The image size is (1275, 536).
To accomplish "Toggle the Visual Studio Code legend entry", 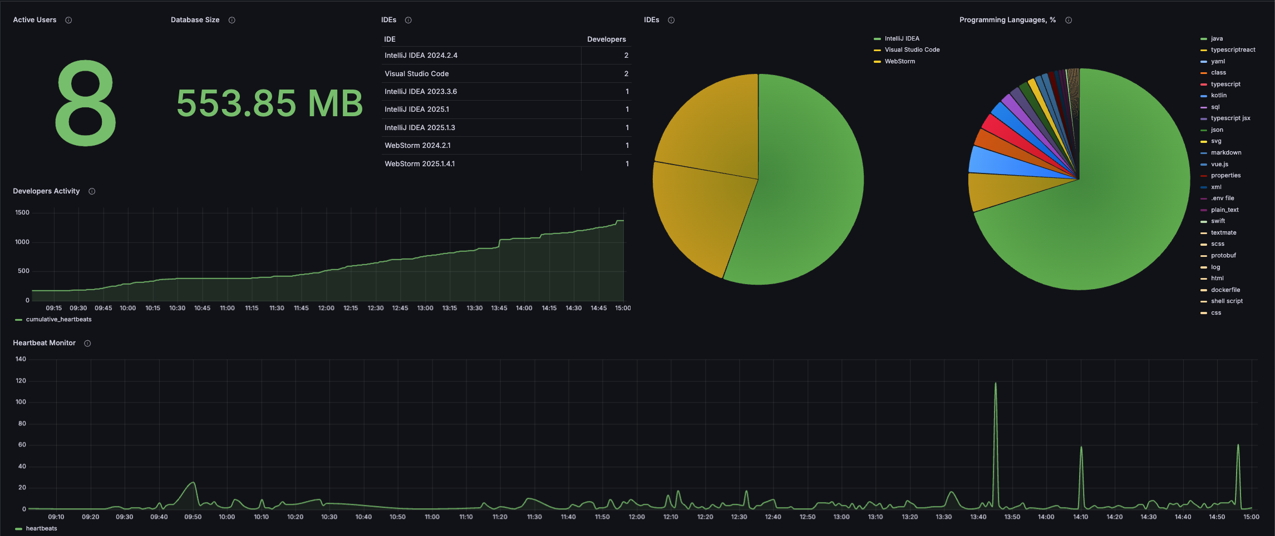I will pyautogui.click(x=912, y=49).
